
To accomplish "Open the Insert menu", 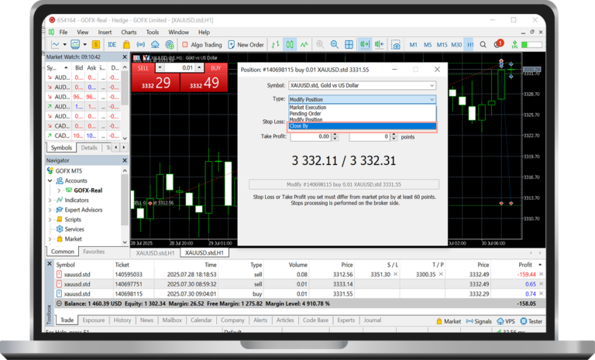I will (x=105, y=33).
